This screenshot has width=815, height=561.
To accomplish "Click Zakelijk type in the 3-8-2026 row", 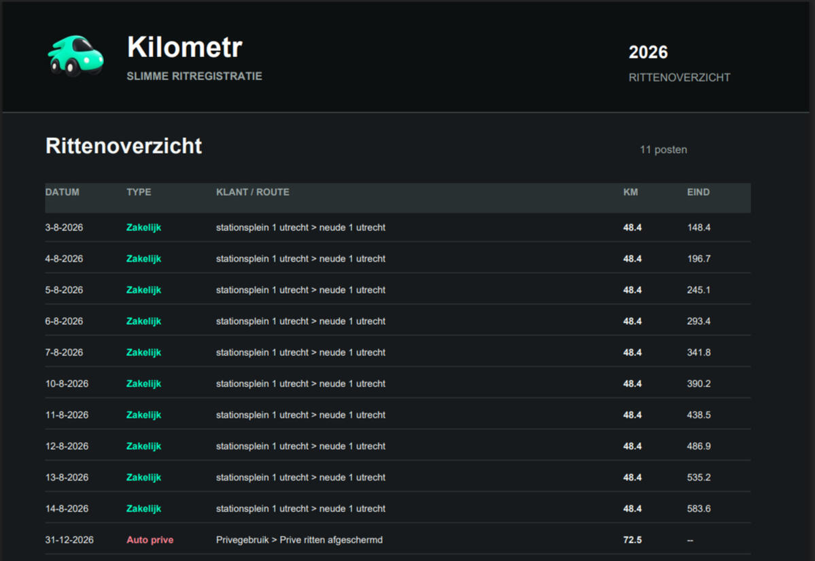I will click(143, 227).
